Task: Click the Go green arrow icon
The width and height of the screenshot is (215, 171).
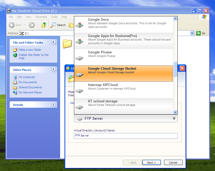Action: [198, 33]
